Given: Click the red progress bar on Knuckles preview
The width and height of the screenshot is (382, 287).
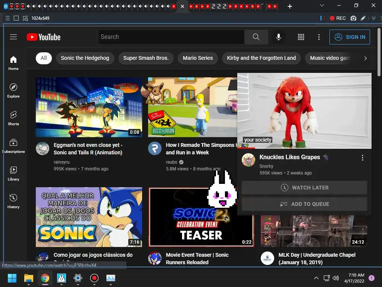Looking at the screenshot, I should pyautogui.click(x=246, y=148).
